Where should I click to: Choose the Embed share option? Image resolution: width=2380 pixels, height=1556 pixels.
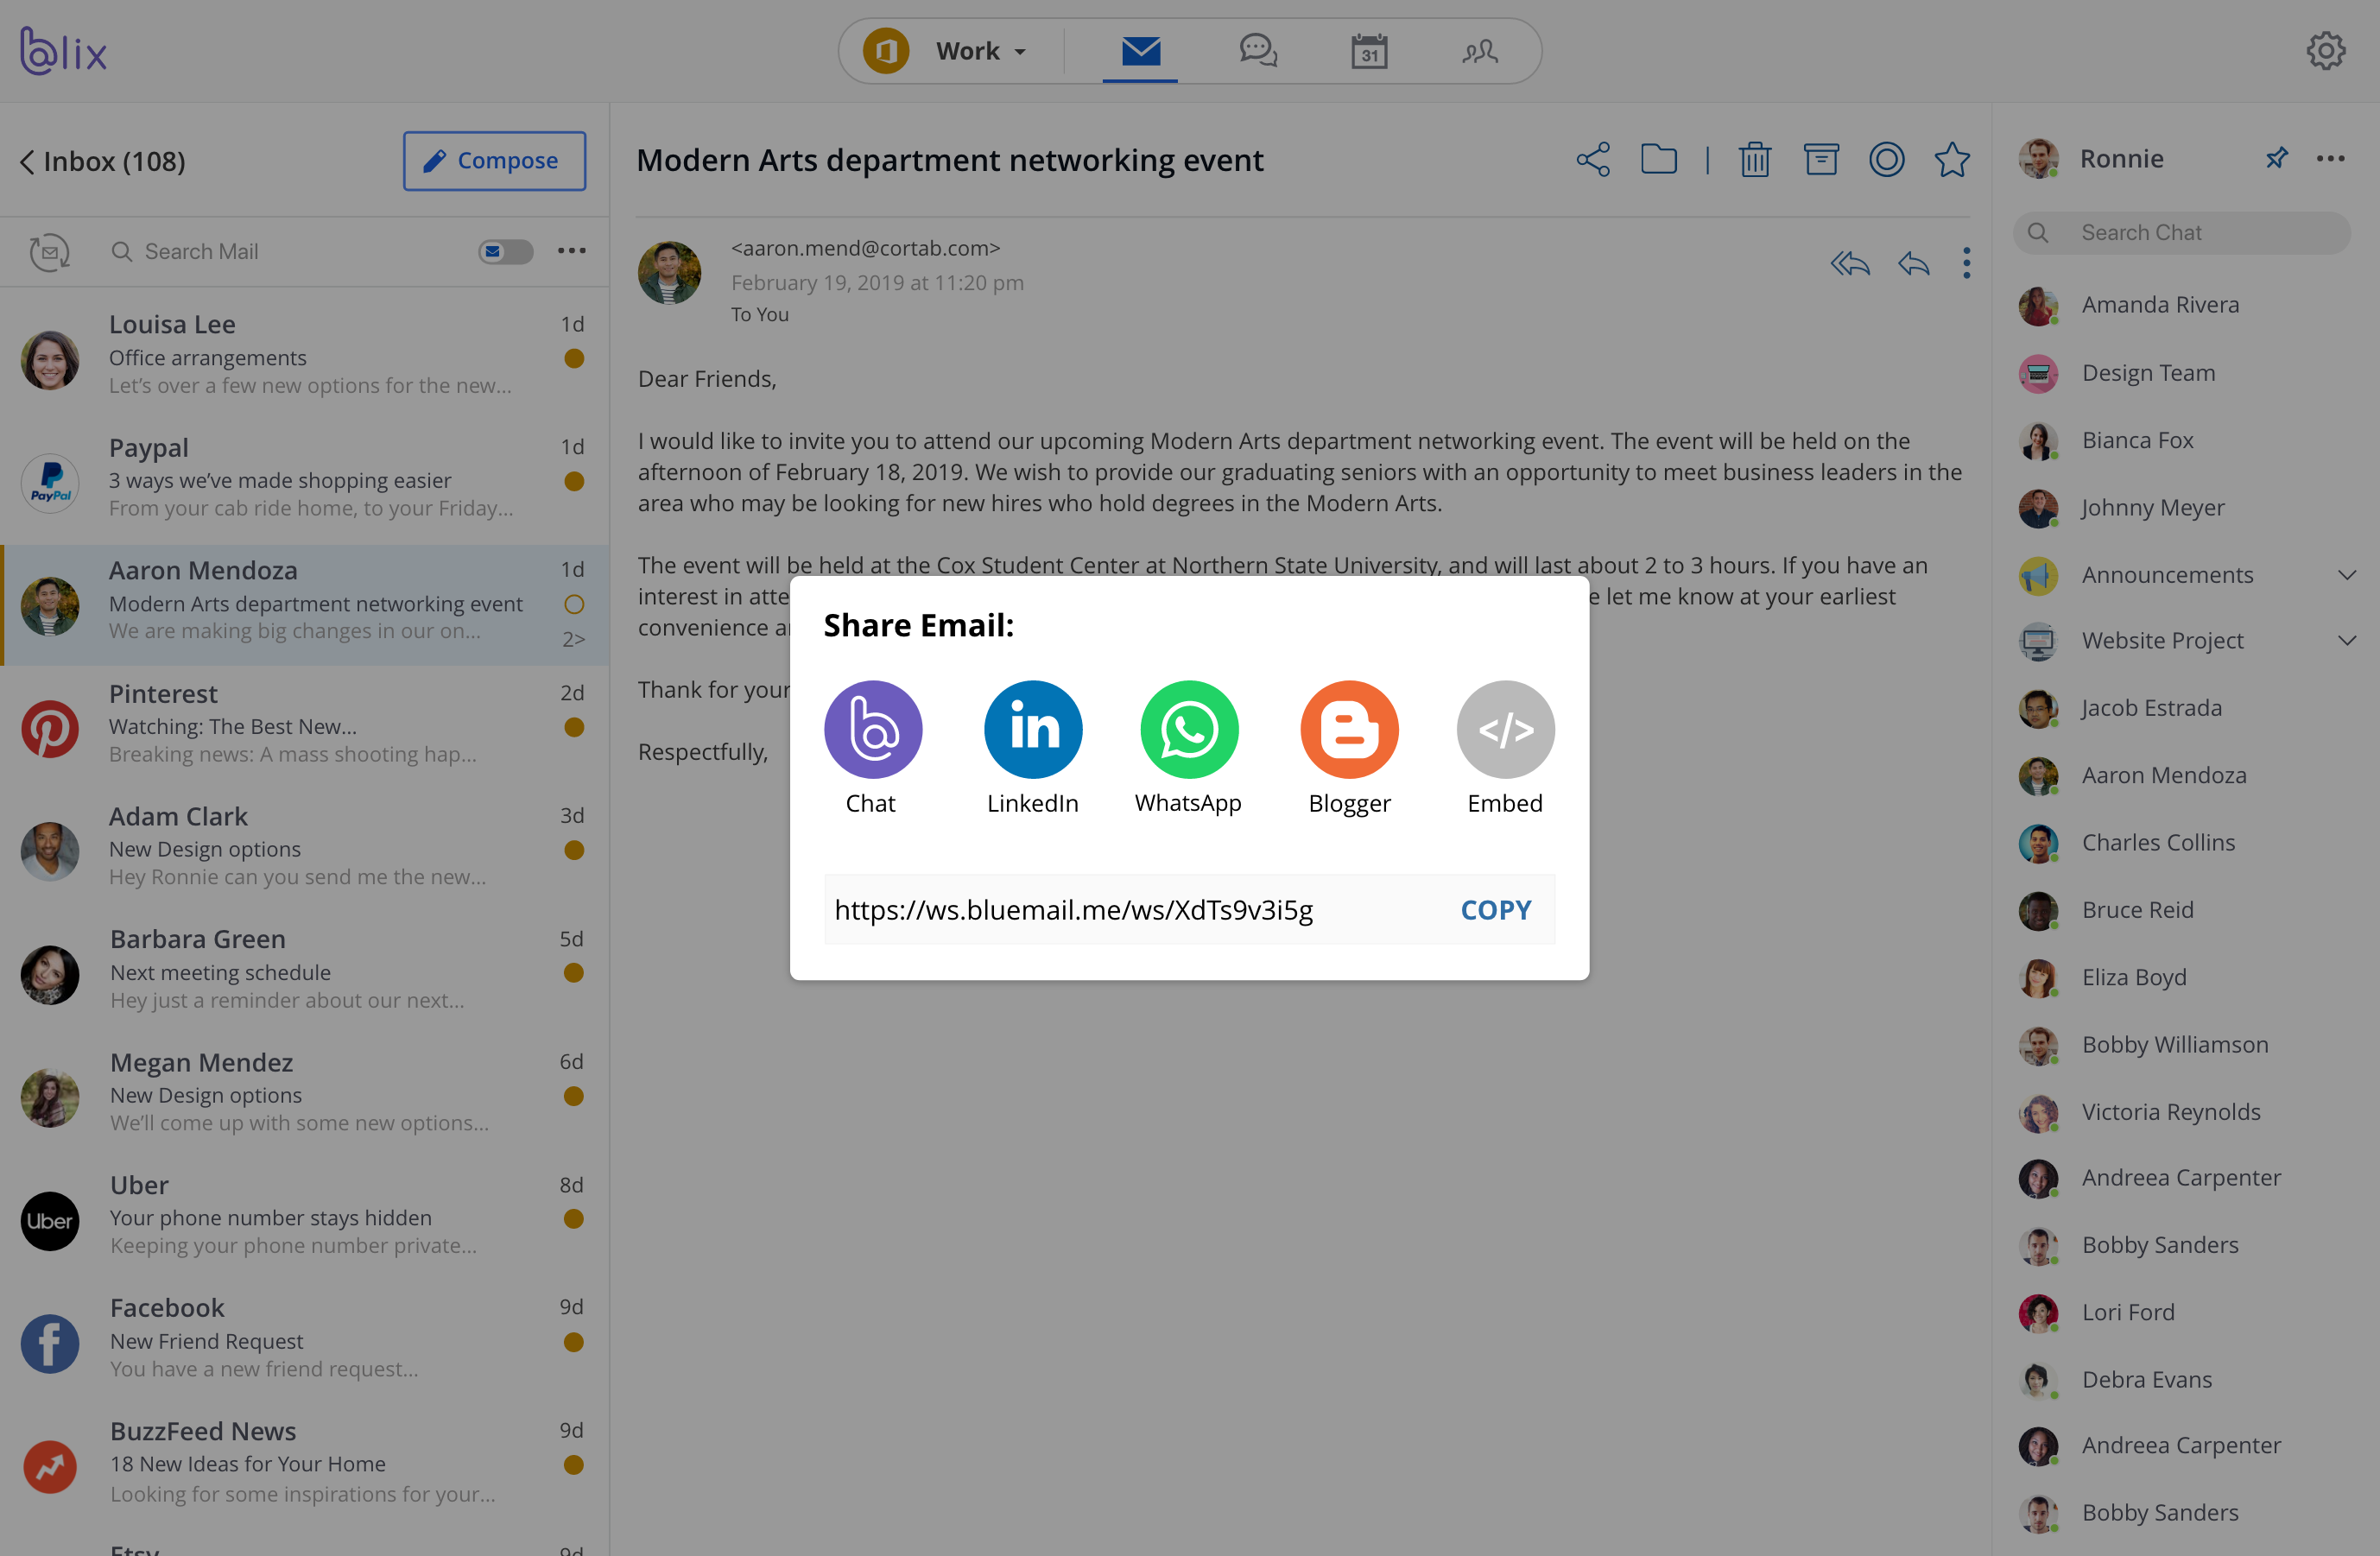1505,730
